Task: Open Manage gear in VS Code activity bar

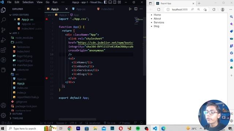Action: [3, 115]
